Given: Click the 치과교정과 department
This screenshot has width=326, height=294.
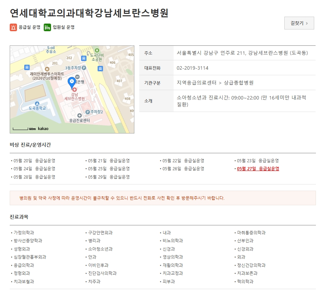Looking at the screenshot, I should [173, 274].
